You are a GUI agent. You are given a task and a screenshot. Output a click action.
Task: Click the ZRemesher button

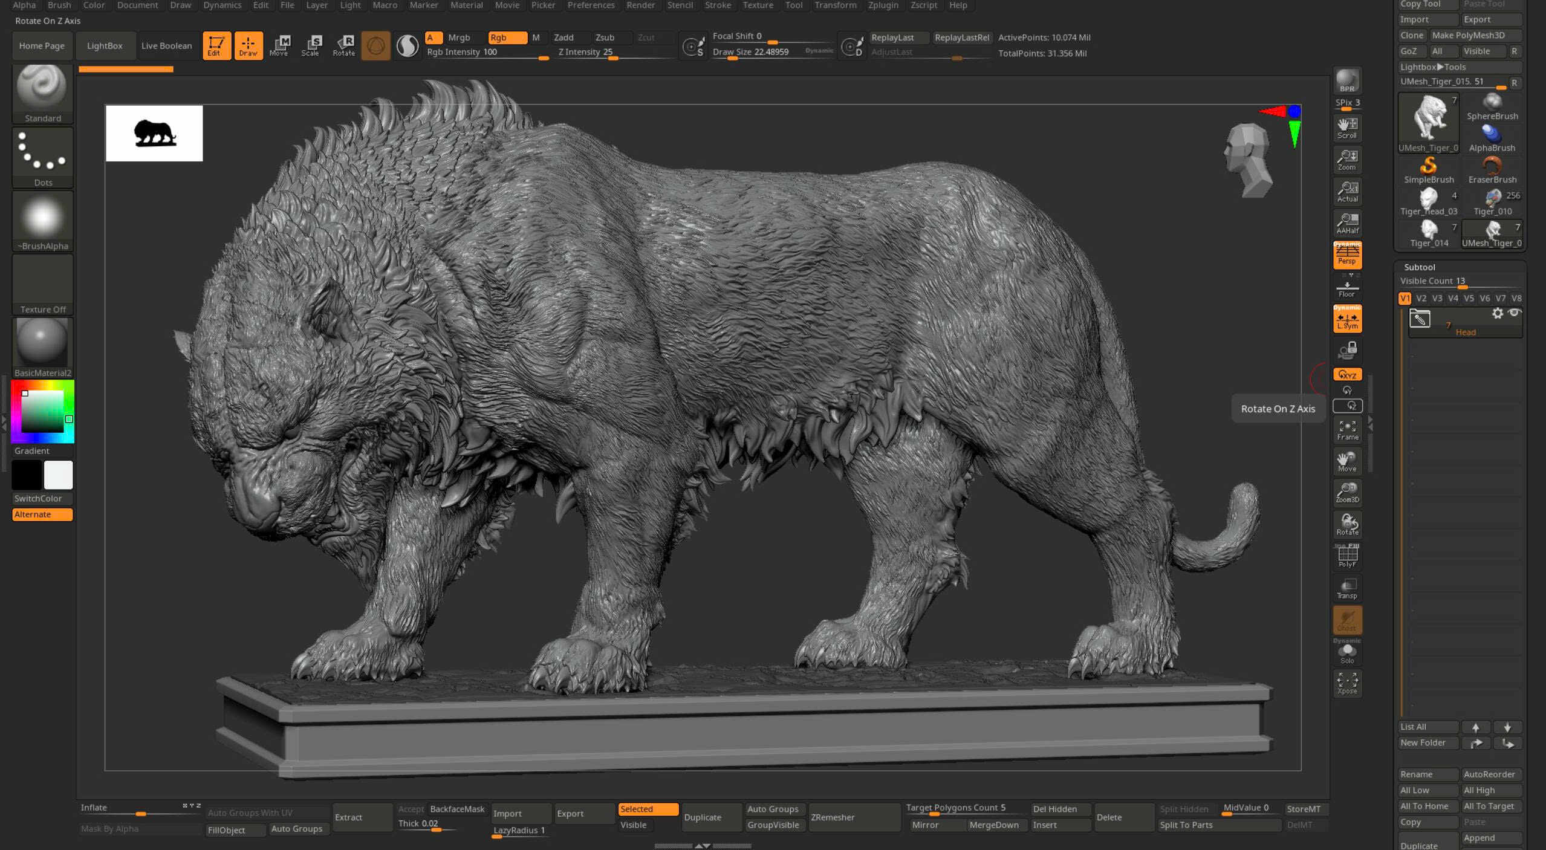coord(833,817)
